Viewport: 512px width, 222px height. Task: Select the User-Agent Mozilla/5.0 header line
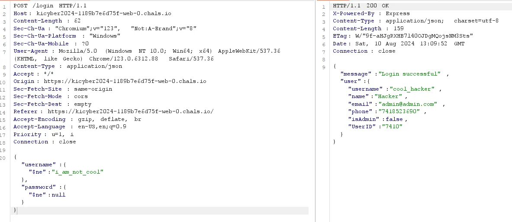147,51
